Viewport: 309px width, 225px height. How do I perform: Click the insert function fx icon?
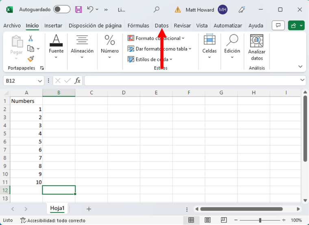coord(77,80)
